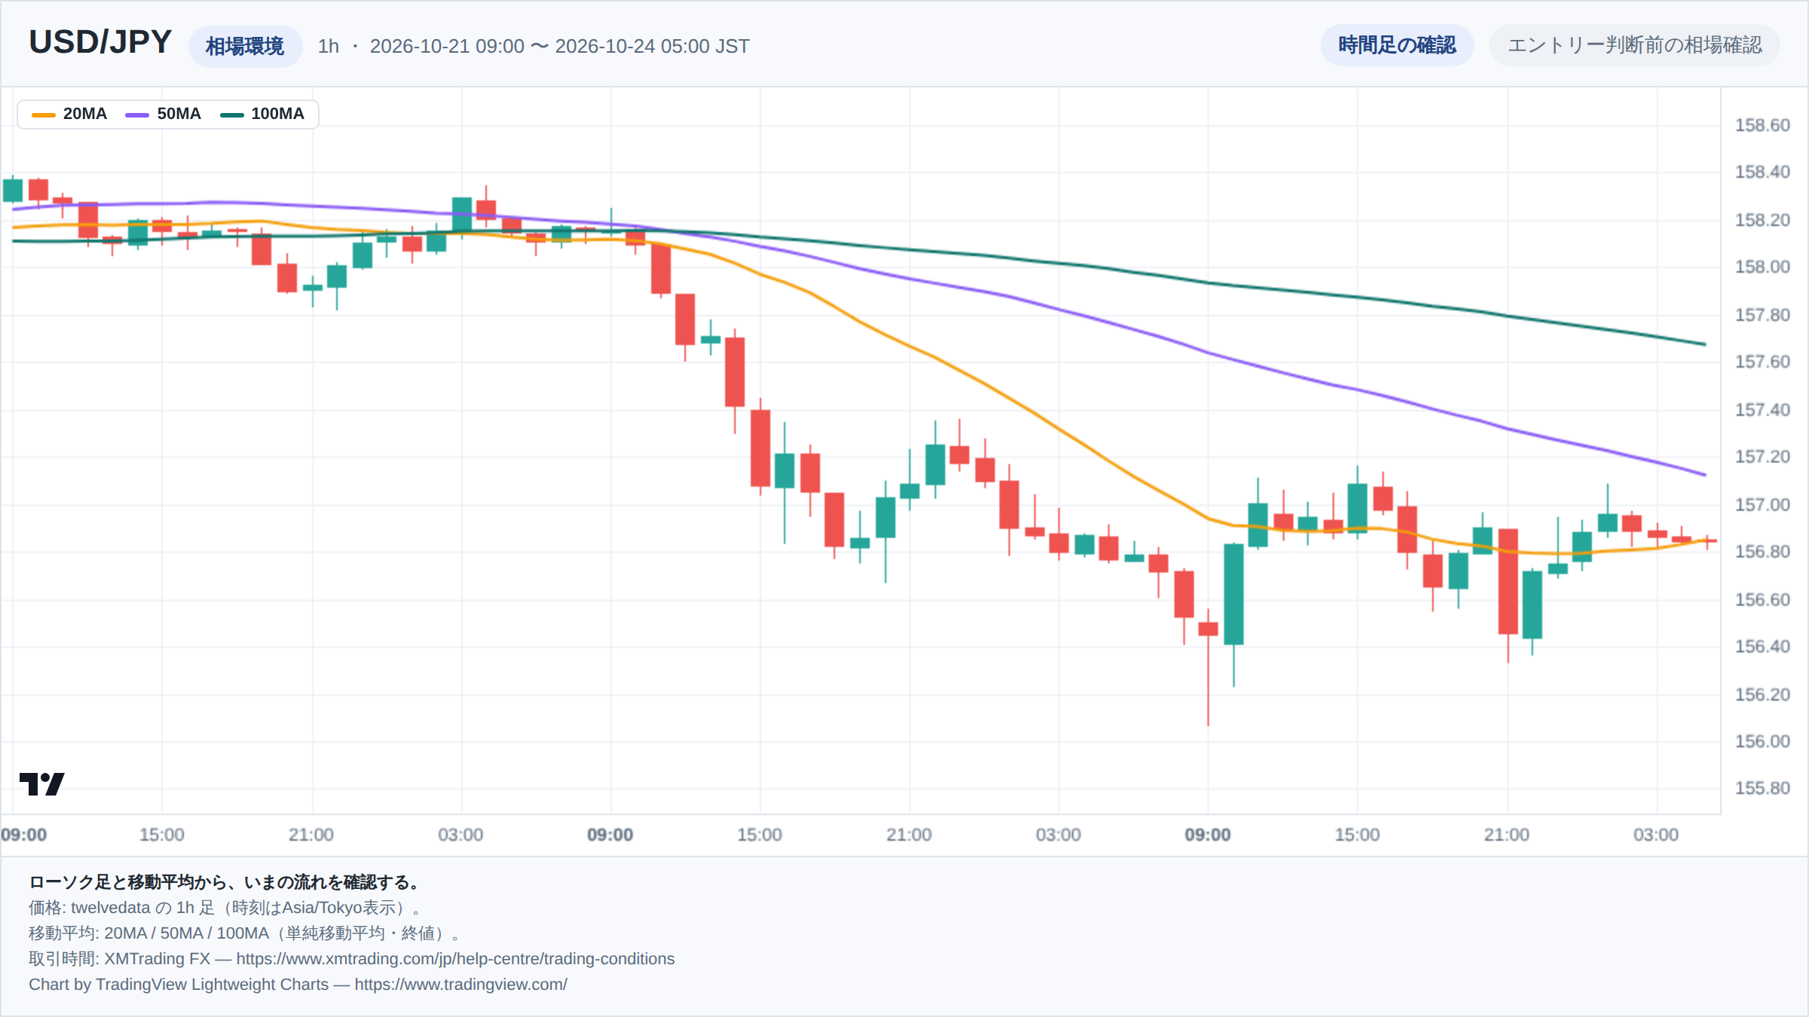1809x1017 pixels.
Task: Click the last 03:00 time axis label
Action: coord(1656,835)
